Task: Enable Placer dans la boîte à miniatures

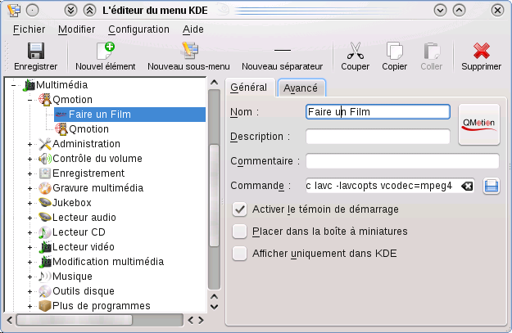Action: (240, 232)
